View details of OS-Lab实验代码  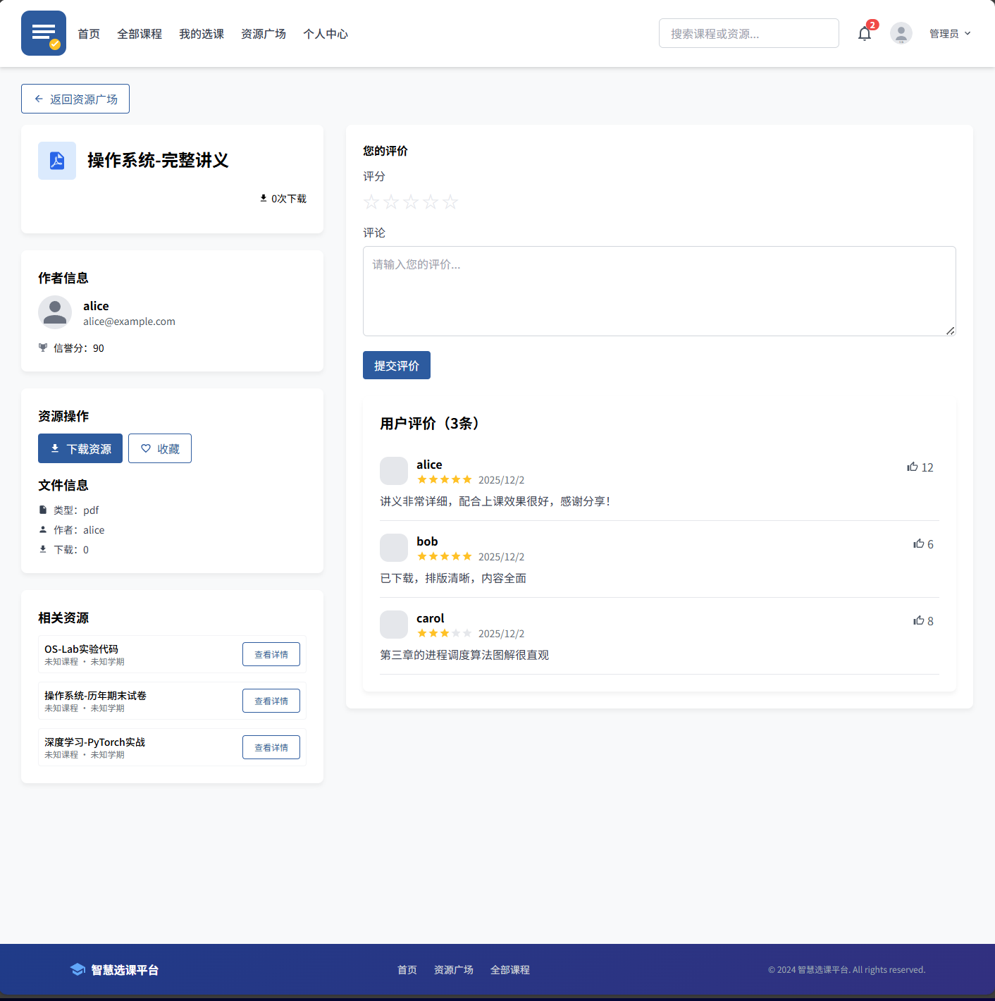tap(271, 654)
